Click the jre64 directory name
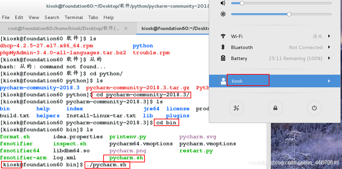Screen dimensions: 342x169 click(152, 109)
